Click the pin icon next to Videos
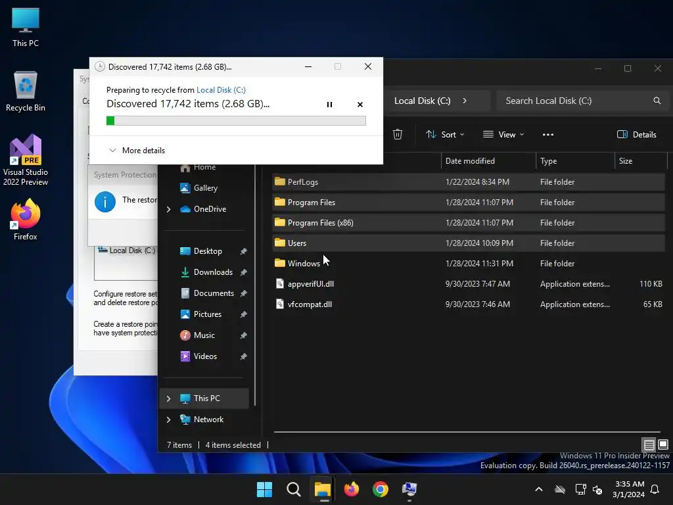673x505 pixels. tap(243, 356)
